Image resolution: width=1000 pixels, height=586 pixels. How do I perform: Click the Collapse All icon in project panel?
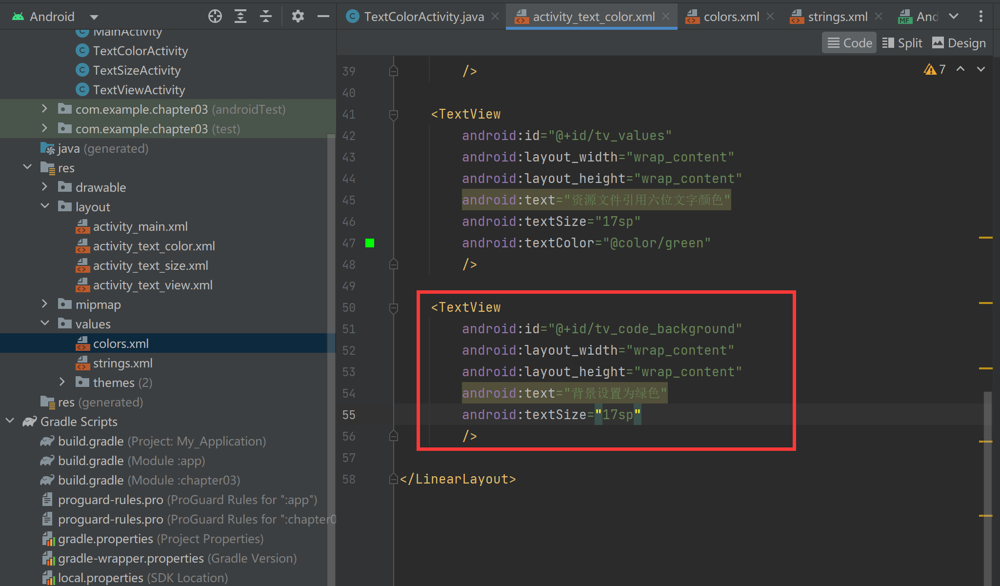click(x=266, y=17)
